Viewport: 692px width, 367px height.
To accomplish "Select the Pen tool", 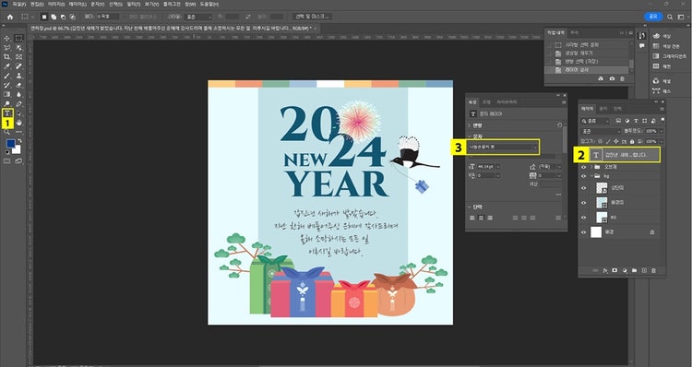I will click(19, 103).
